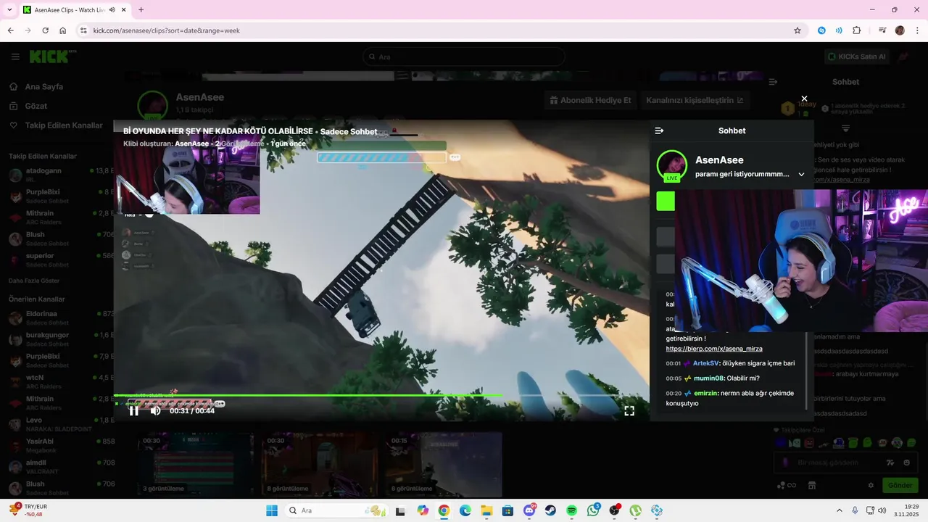The width and height of the screenshot is (928, 522).
Task: Click the Gönder send button
Action: 900,485
